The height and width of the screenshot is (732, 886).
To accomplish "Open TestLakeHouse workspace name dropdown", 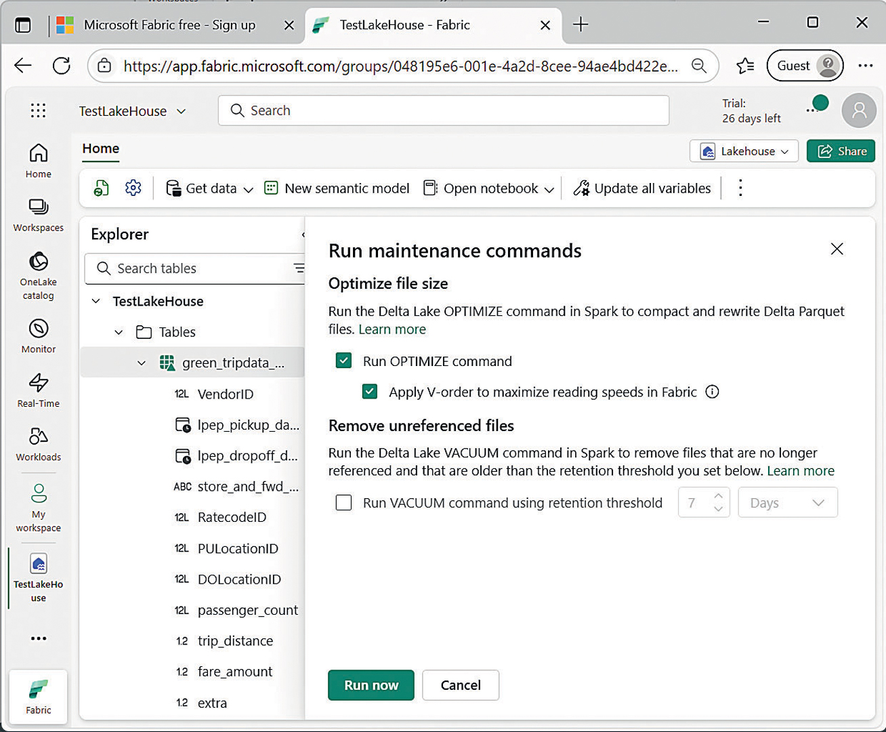I will (x=133, y=111).
